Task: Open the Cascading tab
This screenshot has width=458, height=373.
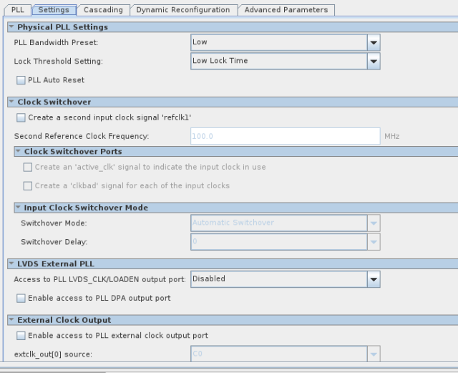Action: pyautogui.click(x=103, y=10)
